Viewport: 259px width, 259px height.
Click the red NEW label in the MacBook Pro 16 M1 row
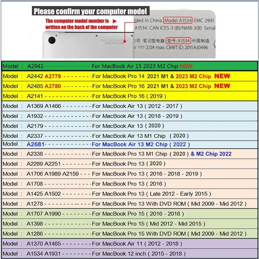[x=222, y=86]
